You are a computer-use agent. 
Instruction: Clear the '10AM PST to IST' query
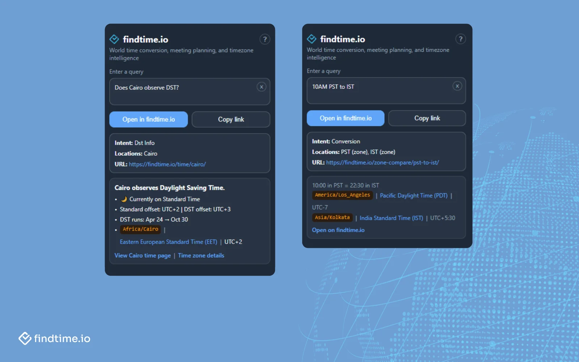pos(457,86)
